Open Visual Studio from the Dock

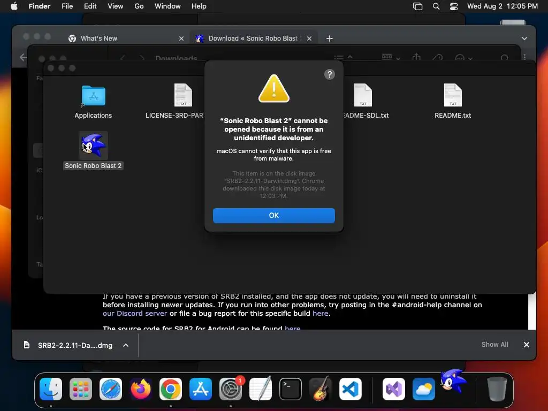pos(393,389)
